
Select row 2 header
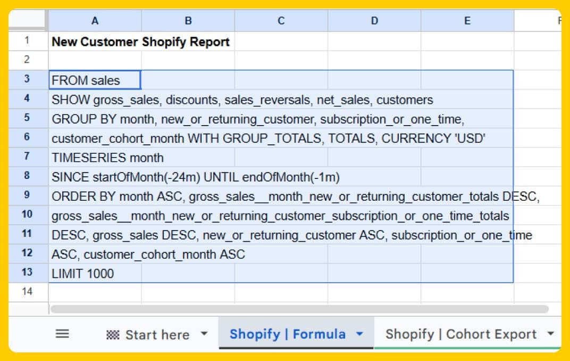point(27,60)
